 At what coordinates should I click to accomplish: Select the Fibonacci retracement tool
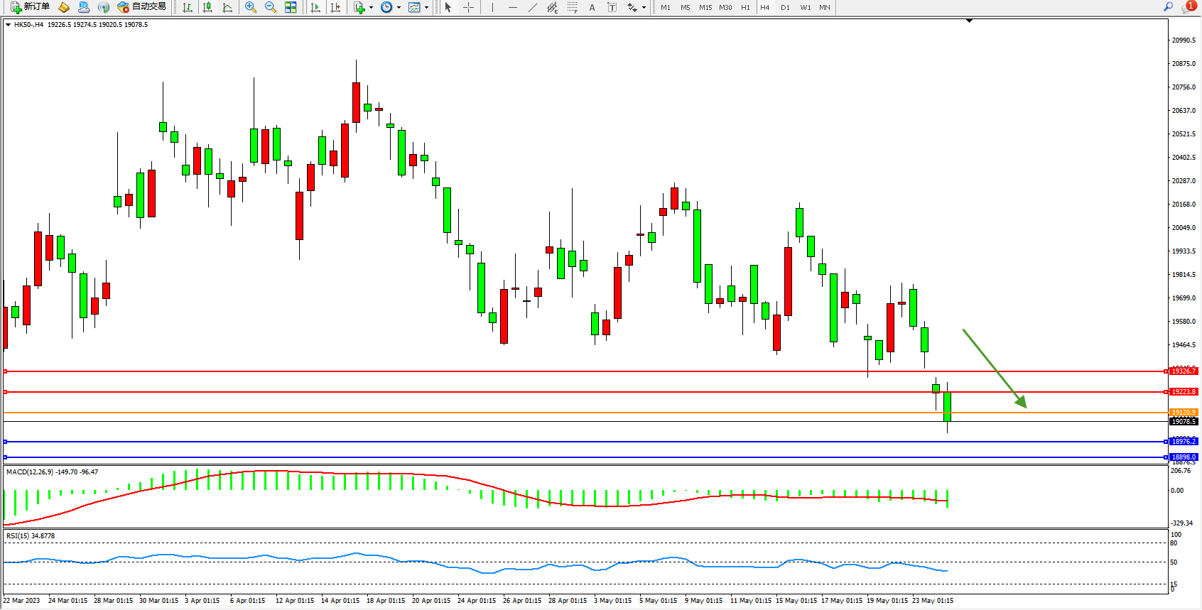point(572,7)
